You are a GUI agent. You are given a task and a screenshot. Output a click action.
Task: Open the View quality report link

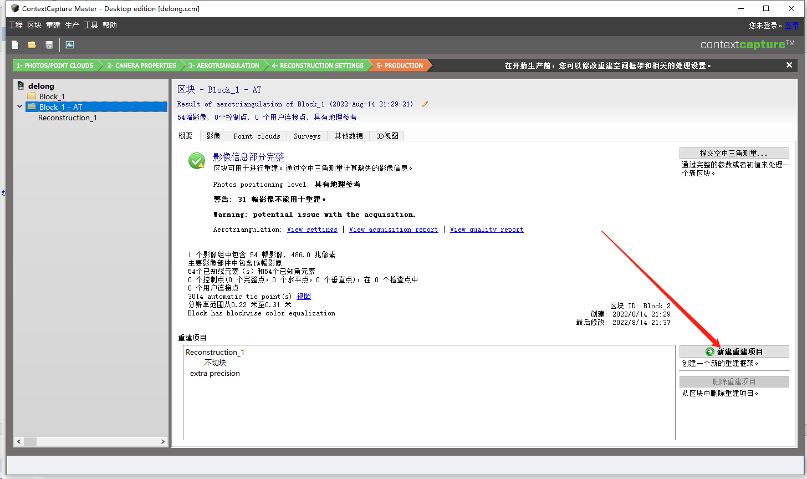point(487,230)
